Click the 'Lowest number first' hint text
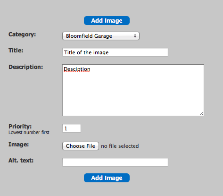Viewport: 223px width, 196px height. click(29, 133)
